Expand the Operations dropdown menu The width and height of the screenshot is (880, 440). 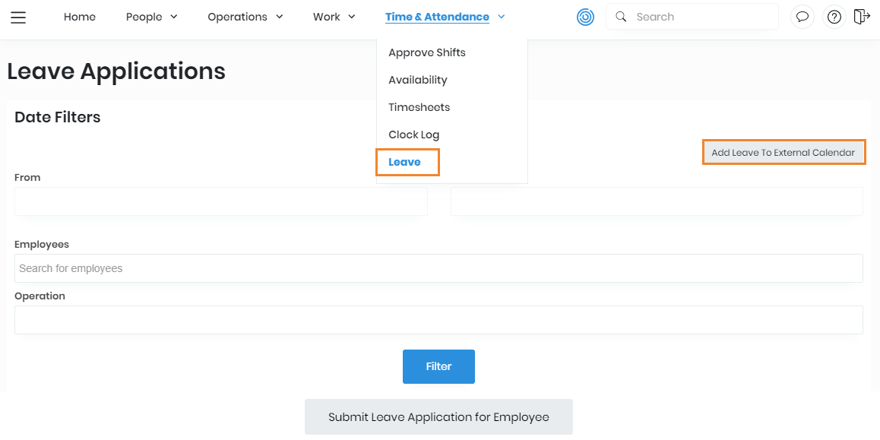pyautogui.click(x=245, y=17)
